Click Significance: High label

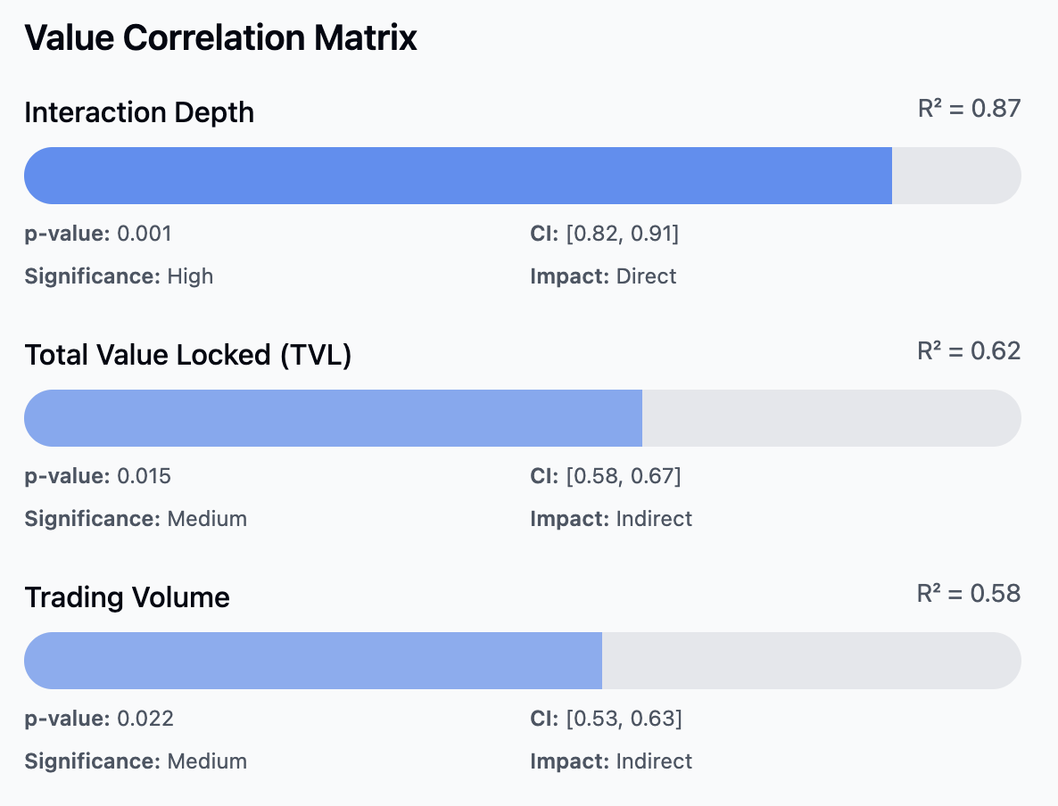[x=119, y=276]
